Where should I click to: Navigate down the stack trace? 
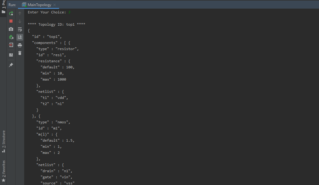coord(20,21)
